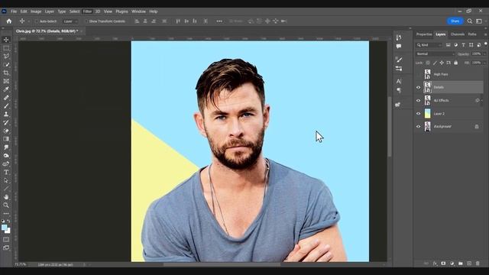The height and width of the screenshot is (275, 489).
Task: Select the Zoom tool
Action: (6, 205)
